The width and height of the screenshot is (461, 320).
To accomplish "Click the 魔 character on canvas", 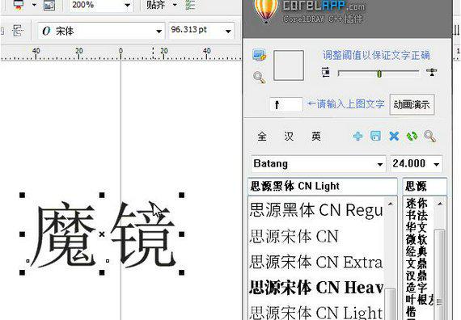I will [65, 234].
